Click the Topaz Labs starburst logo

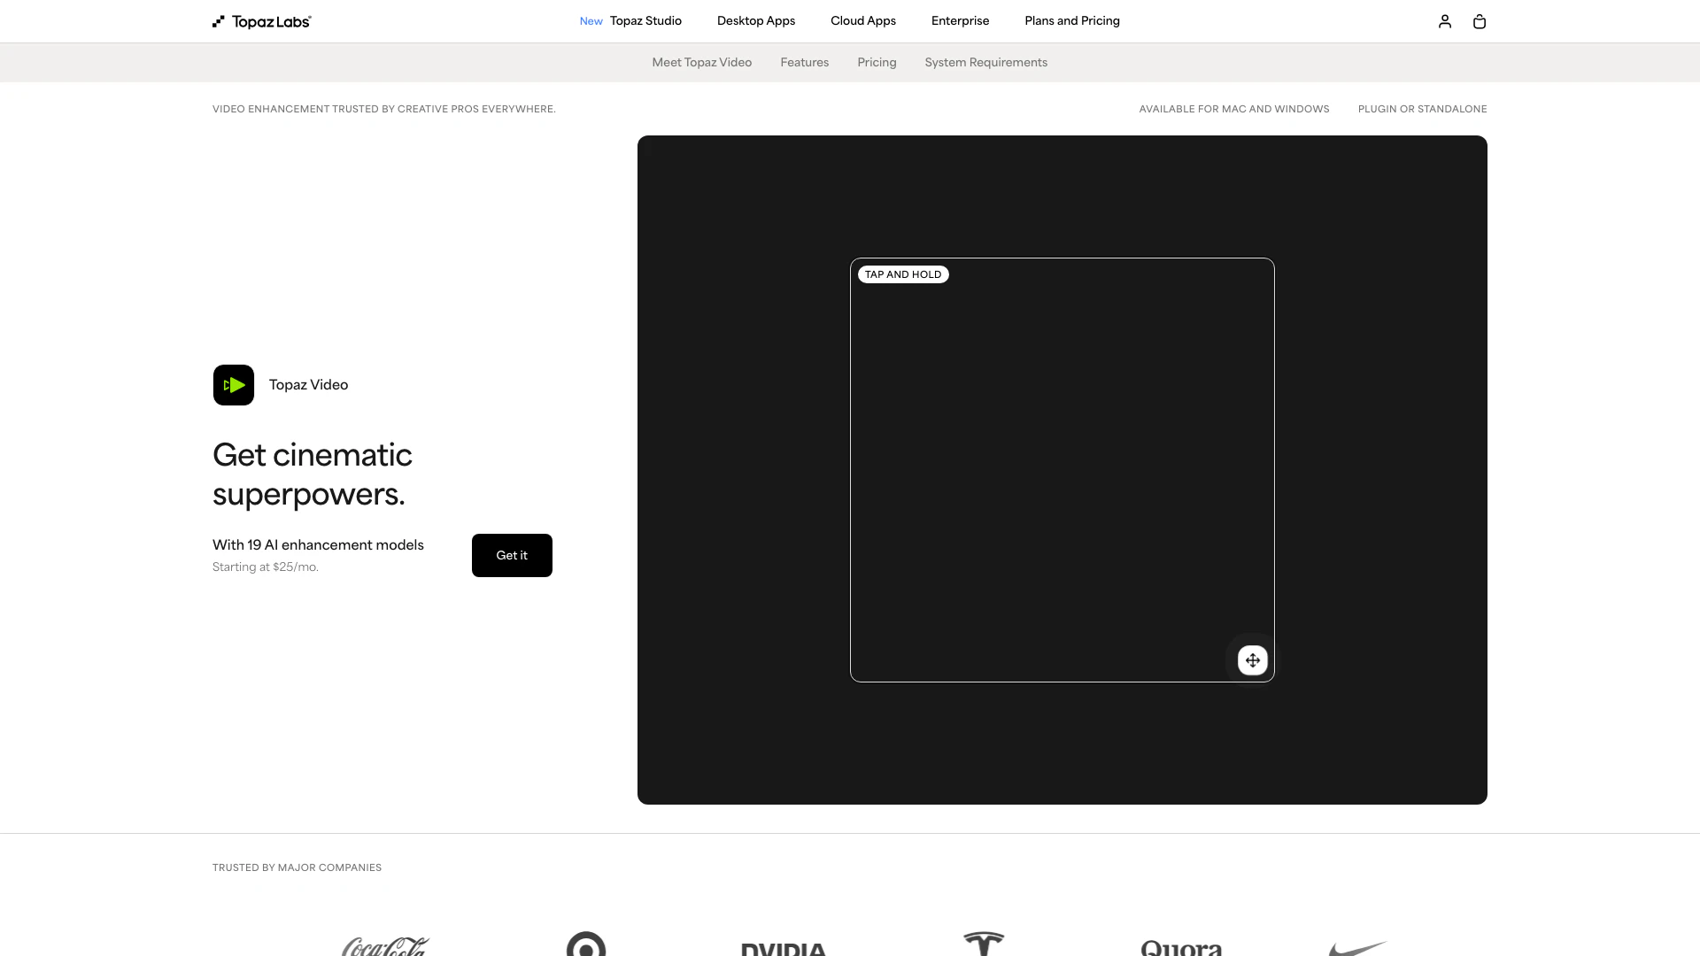tap(219, 20)
